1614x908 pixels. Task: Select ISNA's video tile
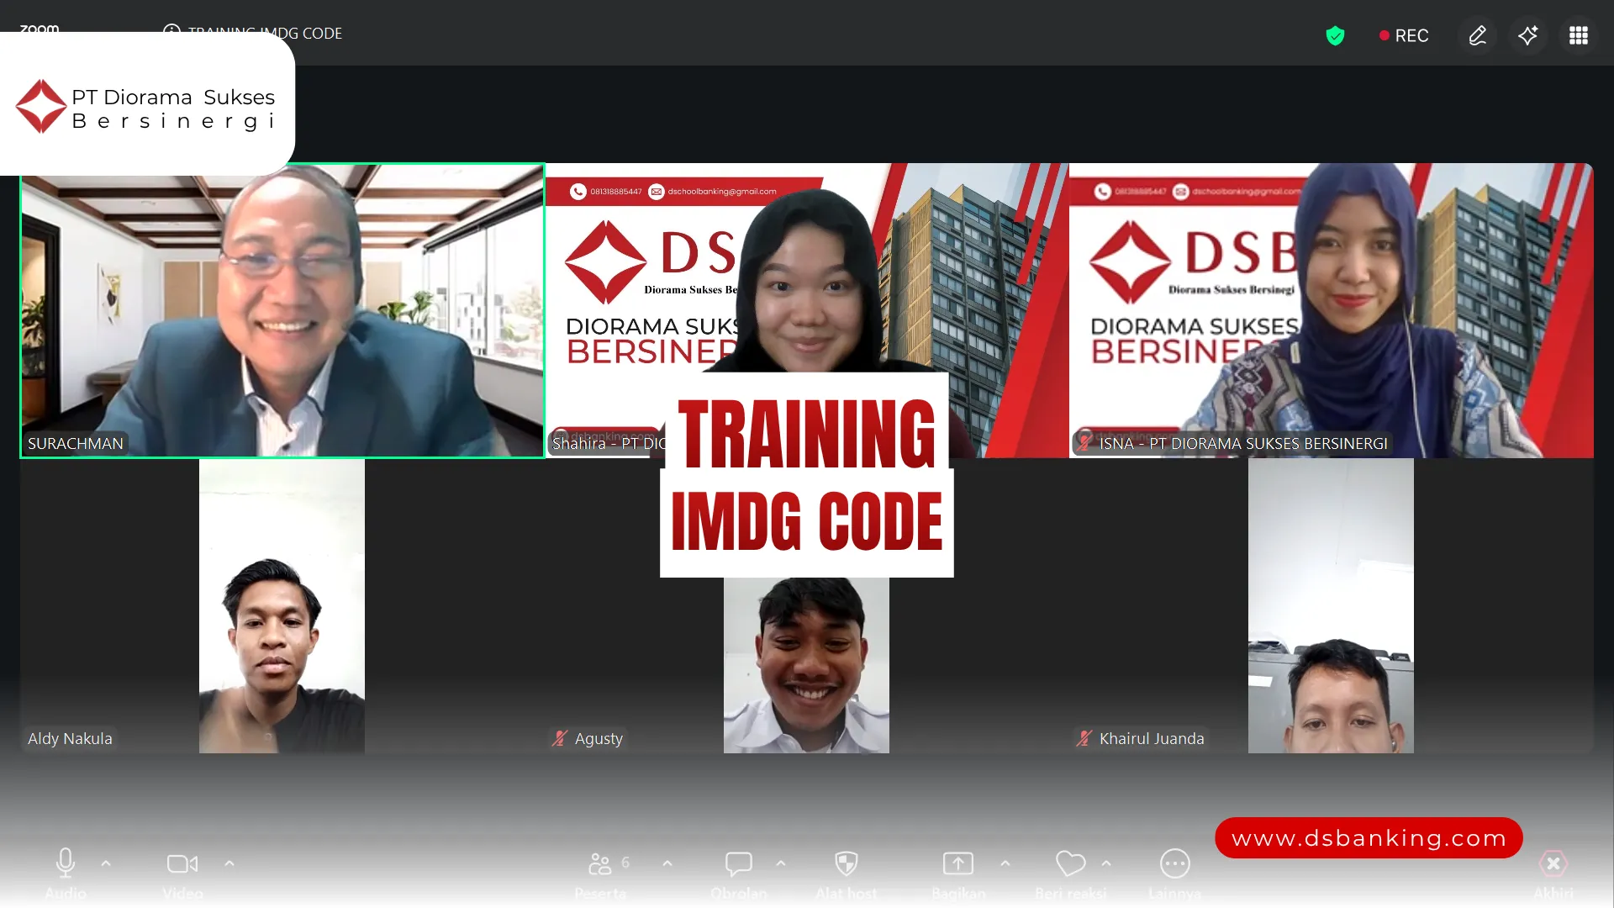tap(1331, 310)
